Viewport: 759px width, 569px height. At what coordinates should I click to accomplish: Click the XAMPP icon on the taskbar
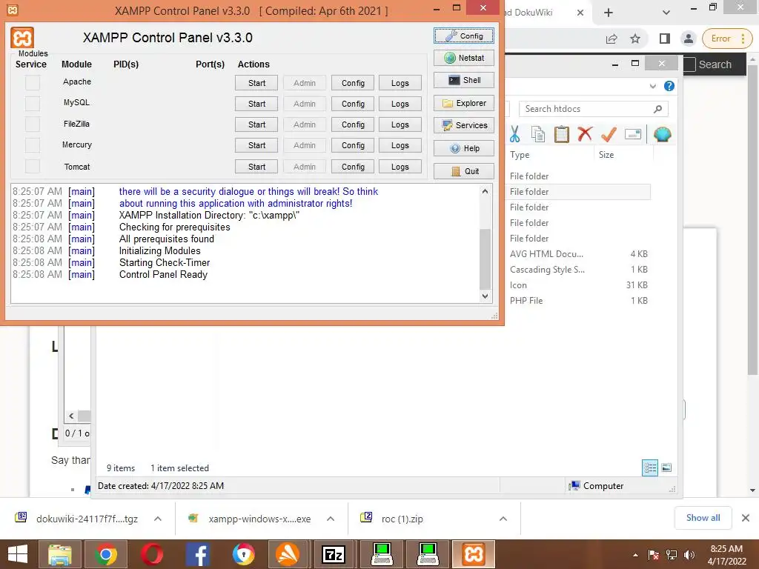pyautogui.click(x=474, y=554)
